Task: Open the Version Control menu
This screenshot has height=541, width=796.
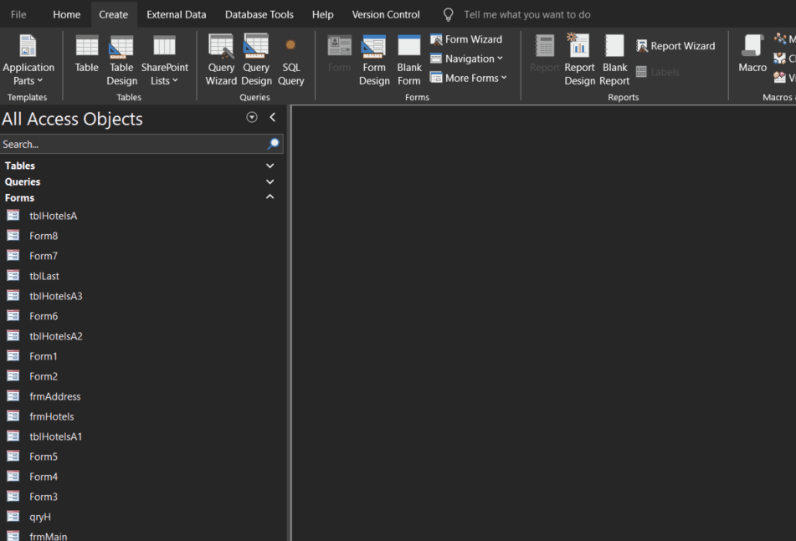Action: 385,14
